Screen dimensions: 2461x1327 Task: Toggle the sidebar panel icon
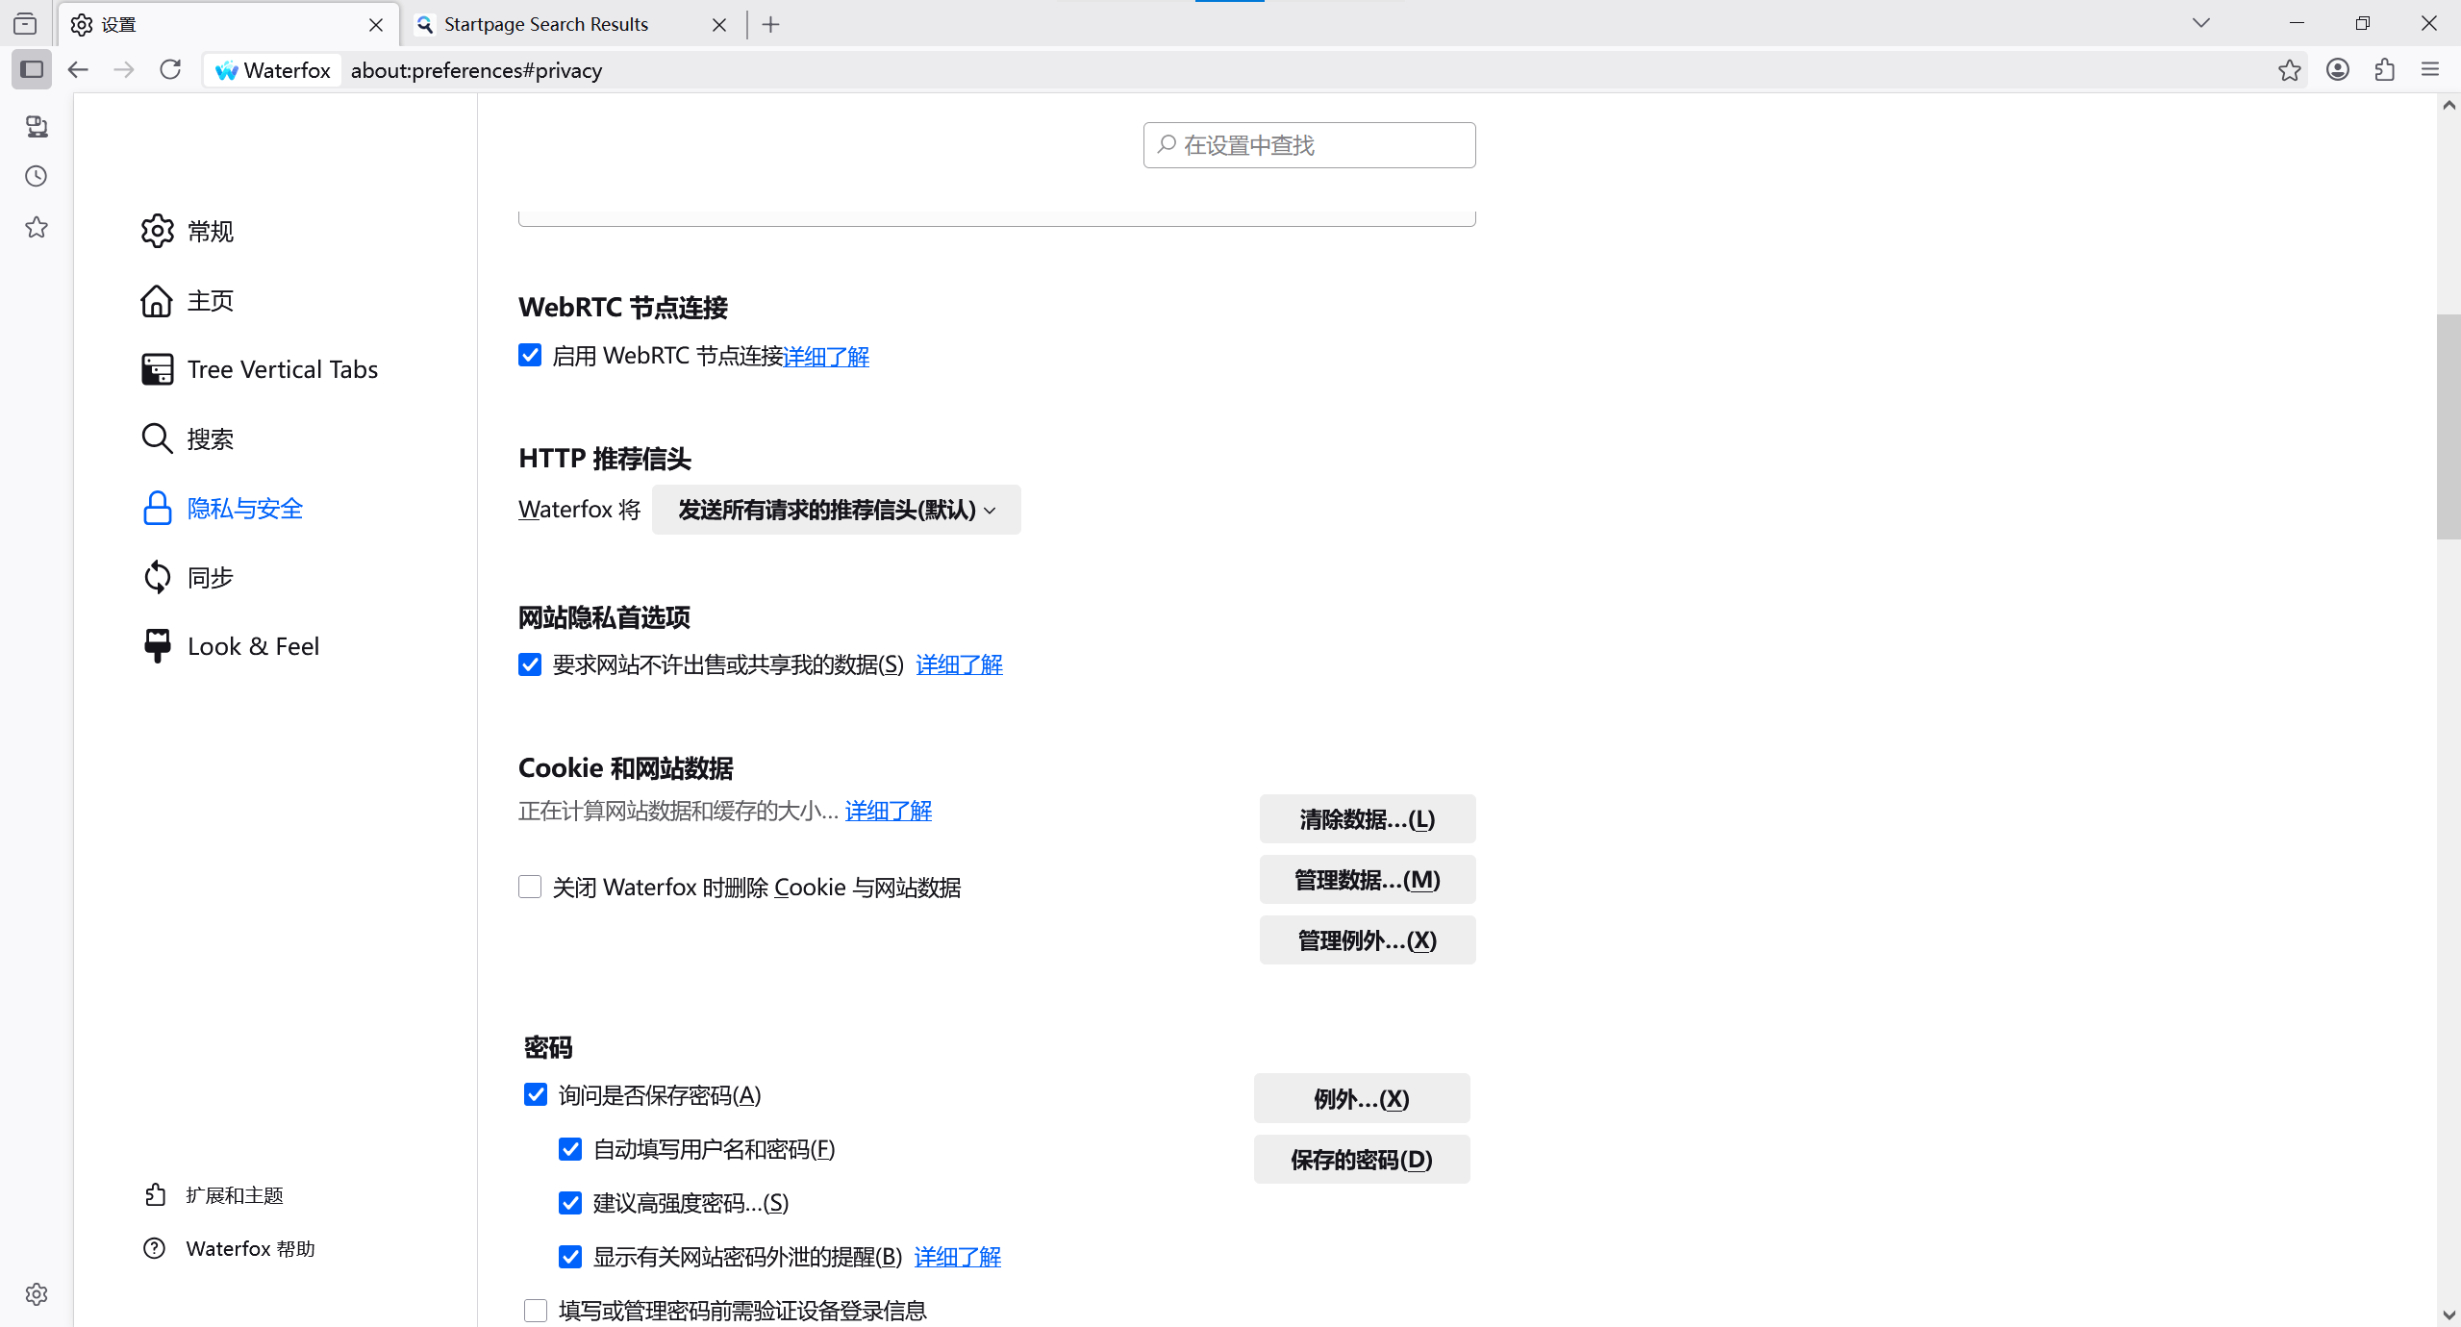(32, 70)
